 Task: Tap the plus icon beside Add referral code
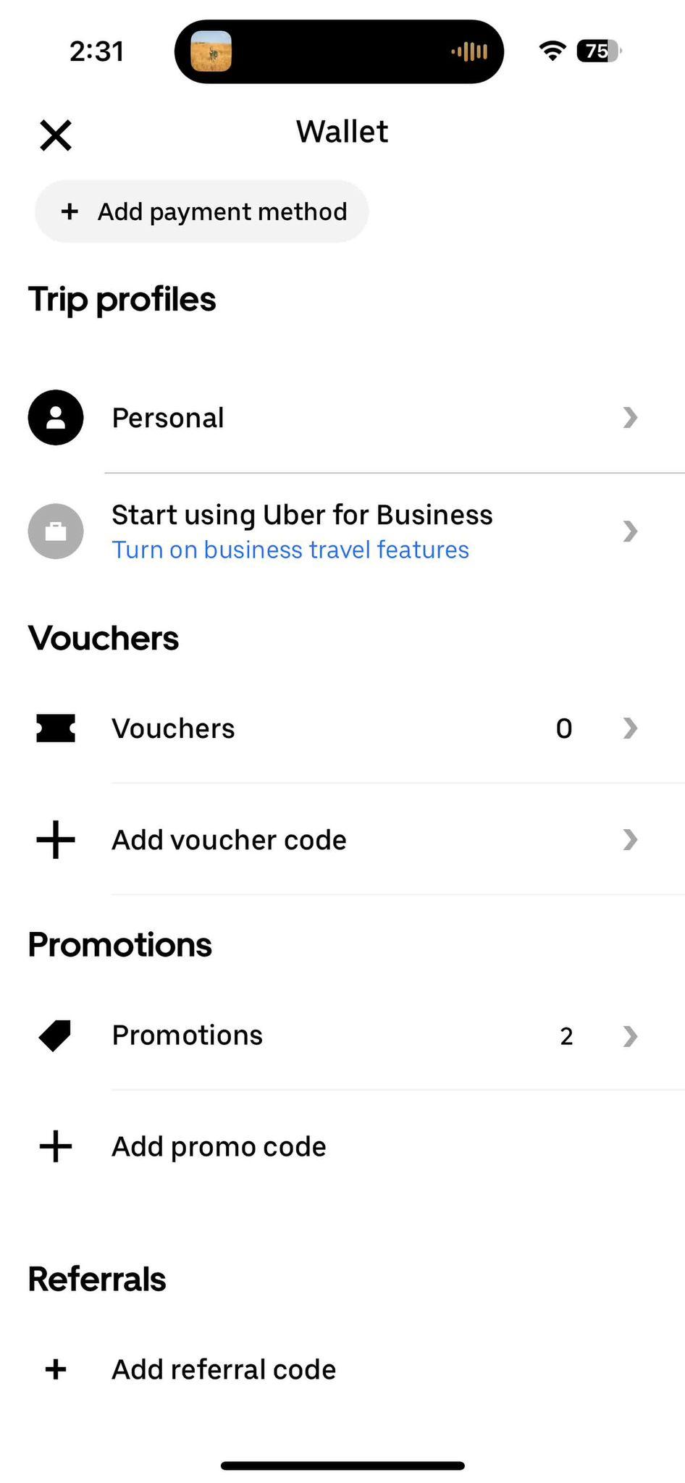click(x=56, y=1369)
